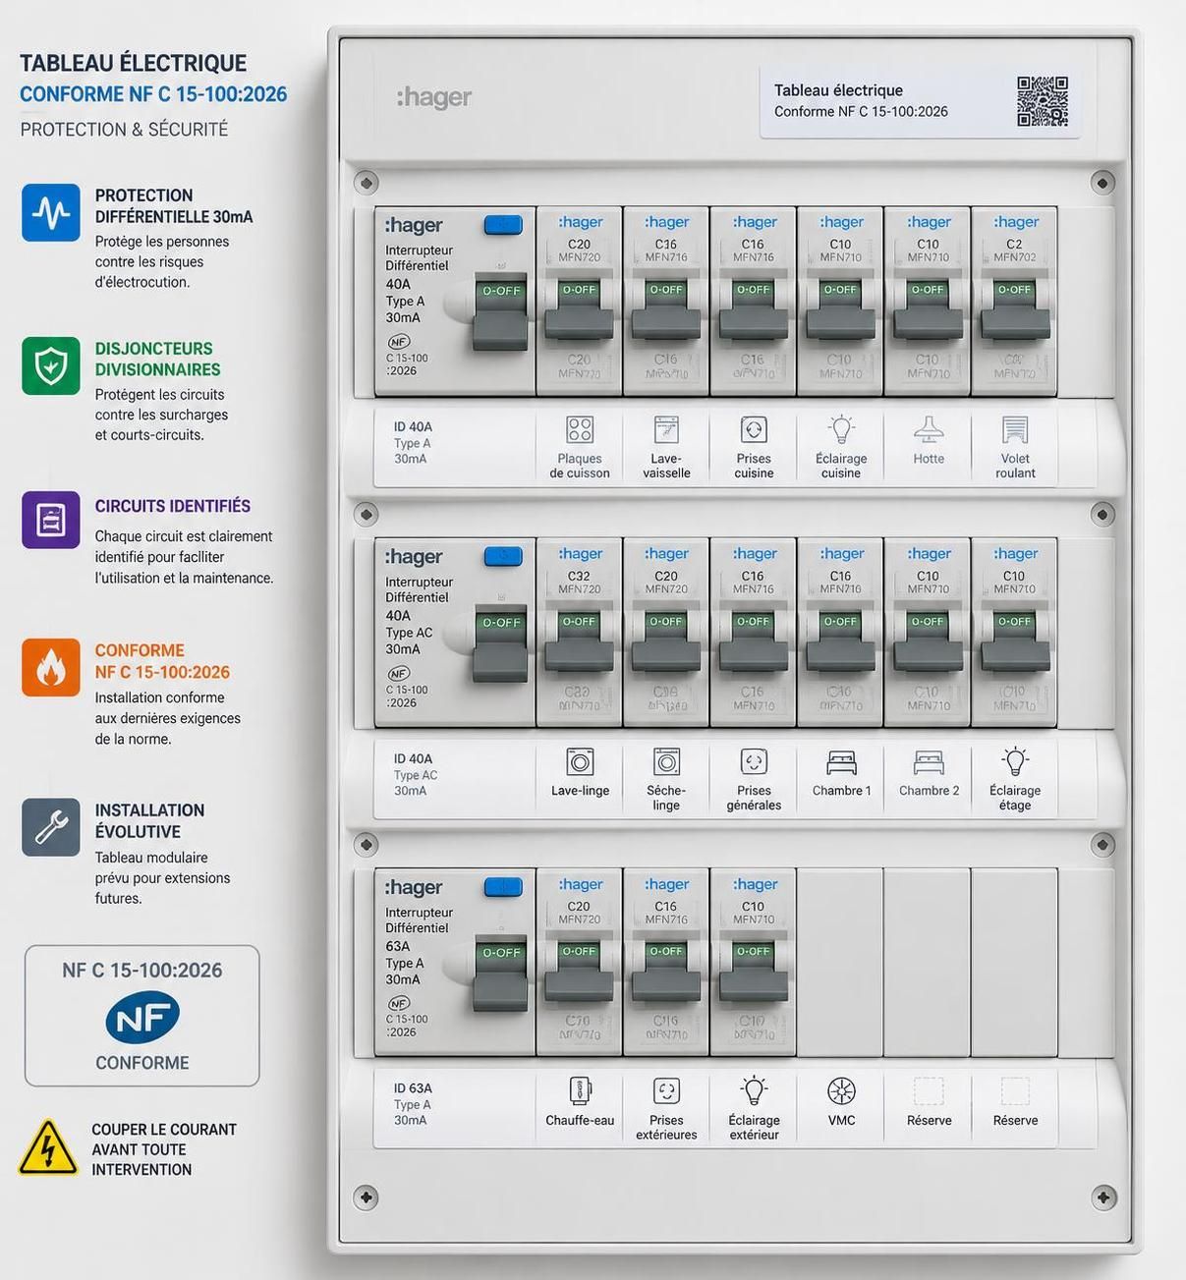
Task: Click the Volet roulant shutter icon
Action: click(1015, 429)
